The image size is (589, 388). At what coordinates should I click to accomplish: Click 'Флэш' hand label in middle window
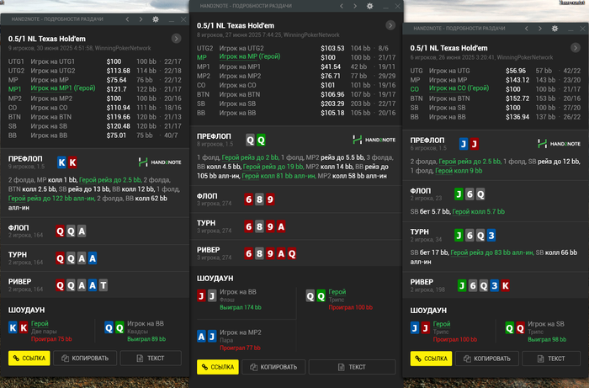point(227,300)
